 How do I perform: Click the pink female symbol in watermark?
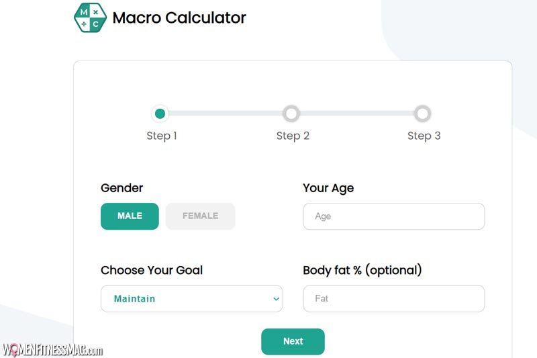click(14, 350)
